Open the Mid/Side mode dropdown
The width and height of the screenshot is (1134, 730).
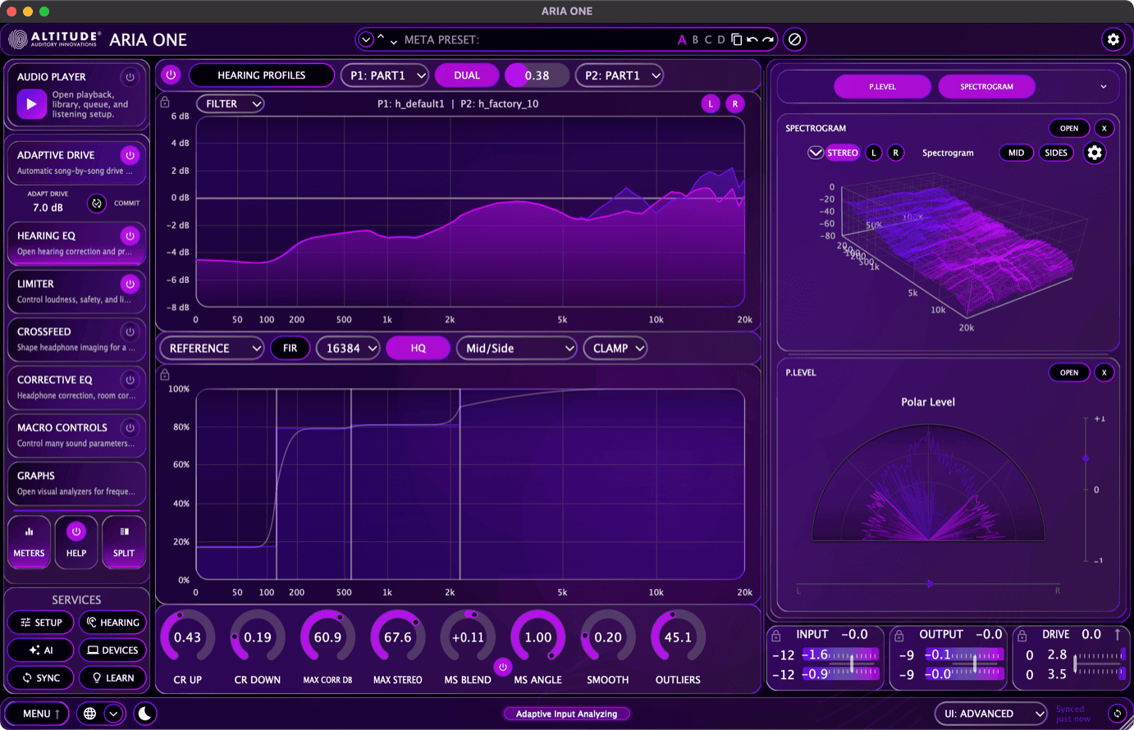[x=516, y=349]
